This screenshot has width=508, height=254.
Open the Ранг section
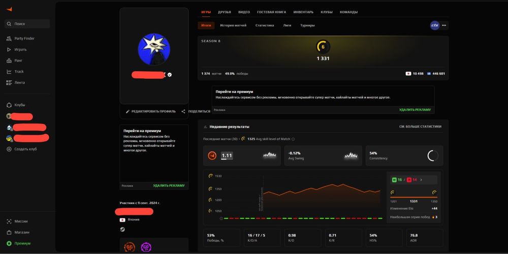(14, 60)
